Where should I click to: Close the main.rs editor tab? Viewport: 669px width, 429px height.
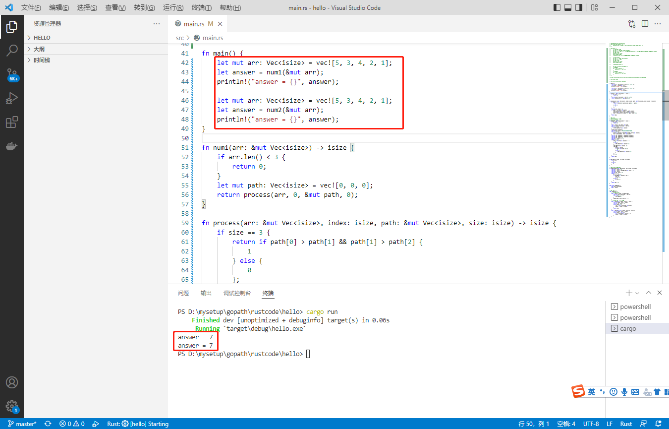pos(220,24)
